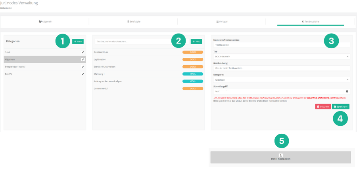
Task: Edit the Allgemein category via pencil icon
Action: pos(83,59)
